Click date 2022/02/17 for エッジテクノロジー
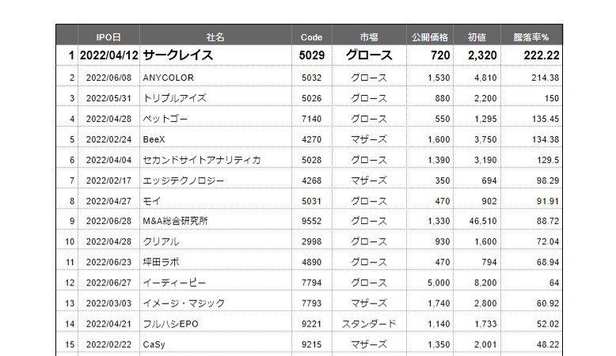This screenshot has width=616, height=356. pyautogui.click(x=108, y=180)
